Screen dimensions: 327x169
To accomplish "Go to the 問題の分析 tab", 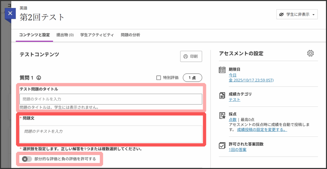I will pos(130,35).
